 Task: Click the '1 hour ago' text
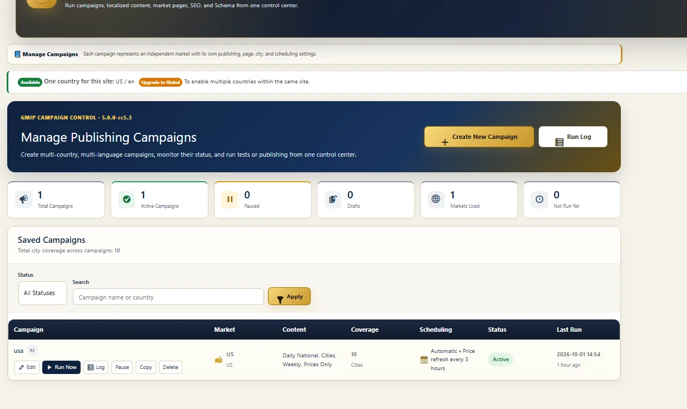pyautogui.click(x=569, y=365)
